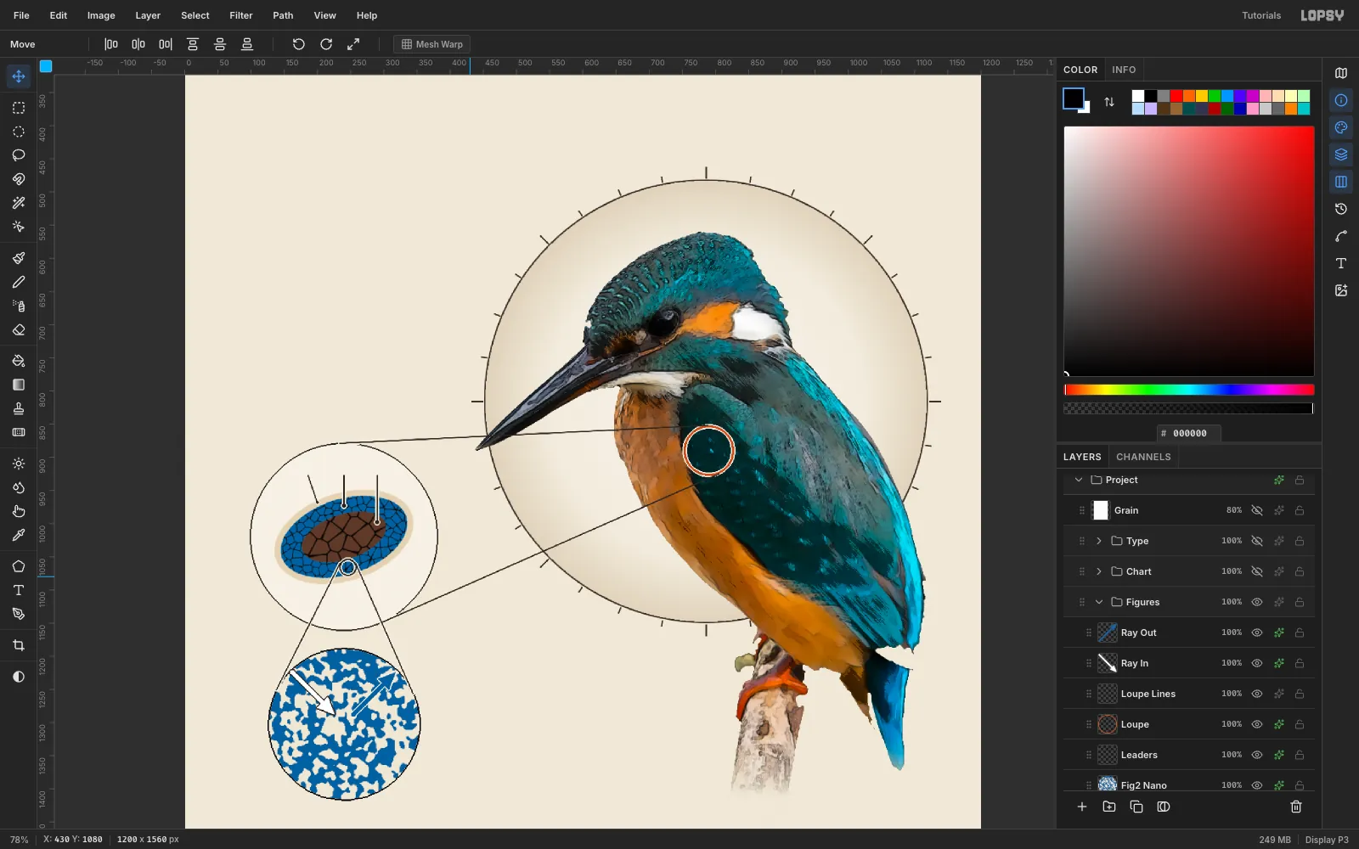Switch to the Info tab
This screenshot has height=849, width=1359.
[1124, 70]
